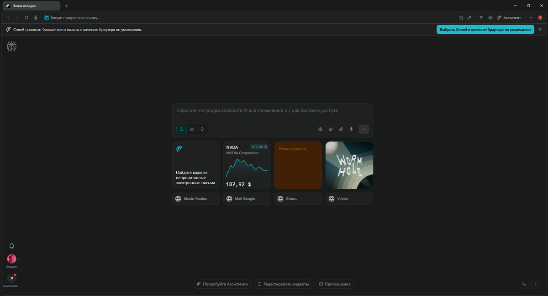548x296 pixels.
Task: Select the Research mode icon
Action: [192, 130]
